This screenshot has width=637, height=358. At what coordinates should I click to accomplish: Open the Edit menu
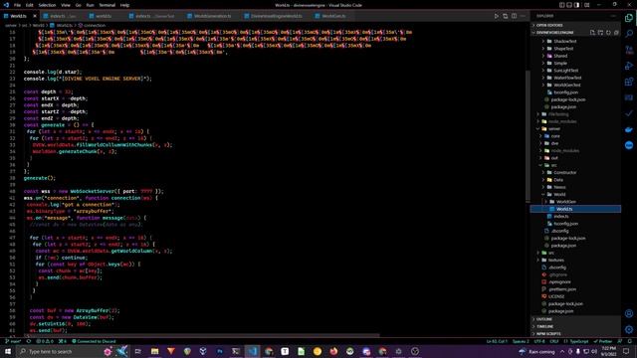point(30,5)
